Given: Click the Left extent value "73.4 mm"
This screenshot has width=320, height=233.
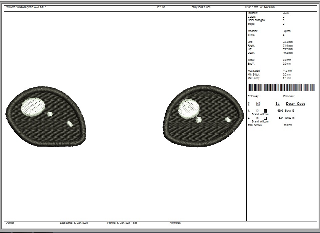Looking at the screenshot, I should click(288, 42).
